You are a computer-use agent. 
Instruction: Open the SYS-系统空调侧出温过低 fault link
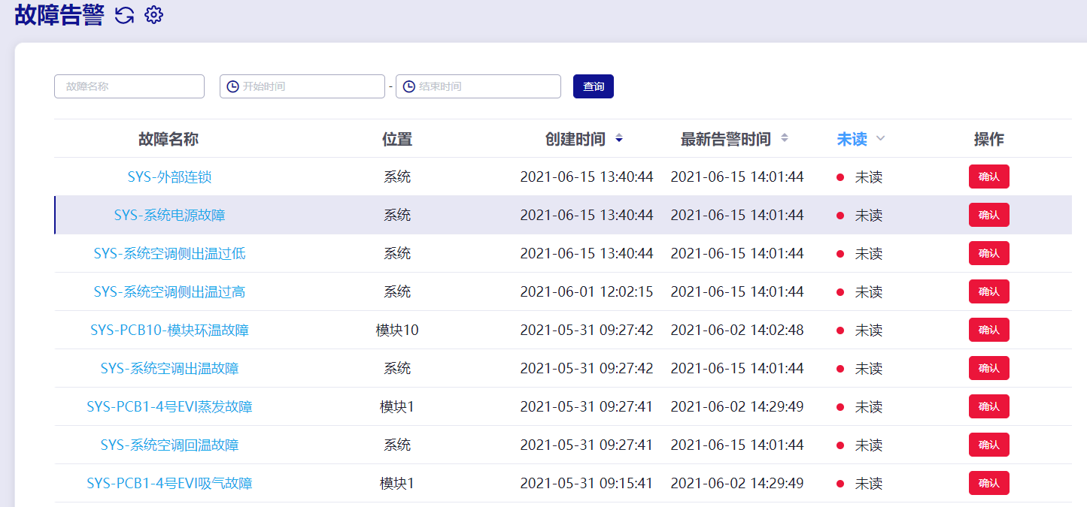pyautogui.click(x=169, y=254)
